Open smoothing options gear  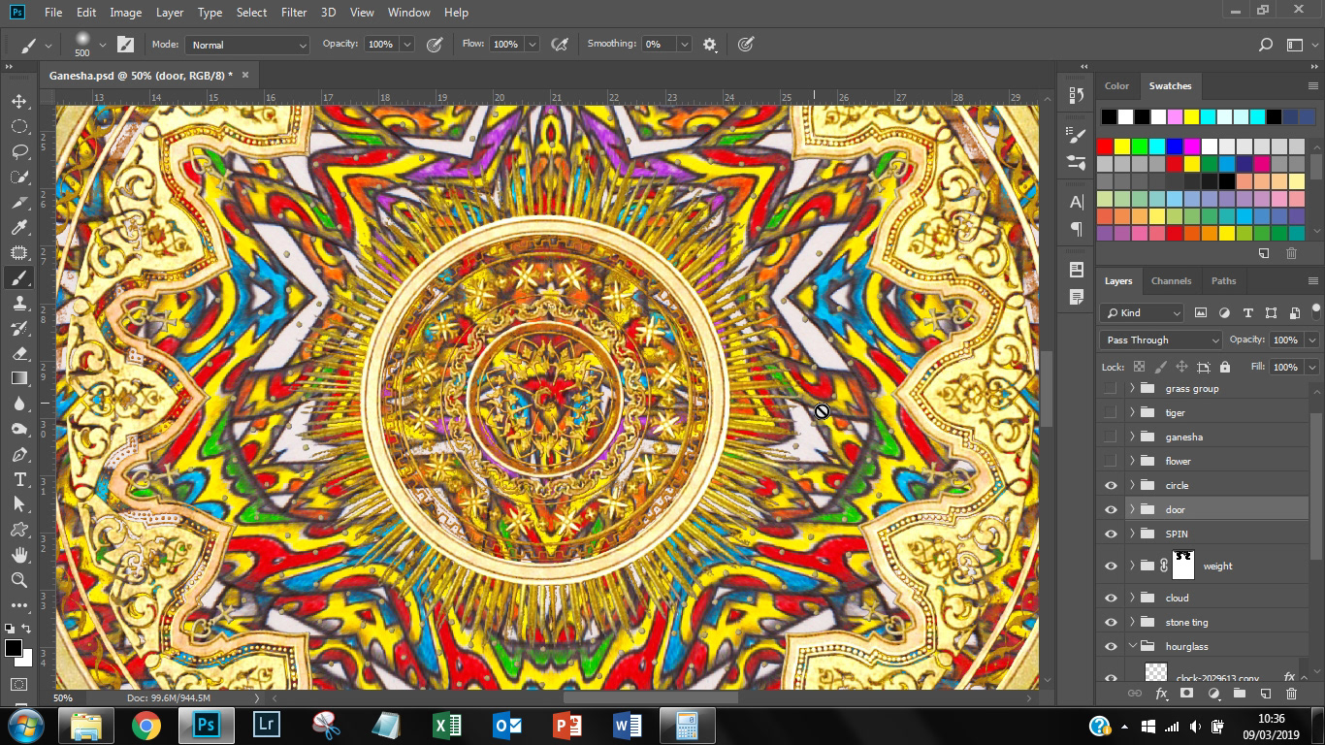pyautogui.click(x=710, y=45)
